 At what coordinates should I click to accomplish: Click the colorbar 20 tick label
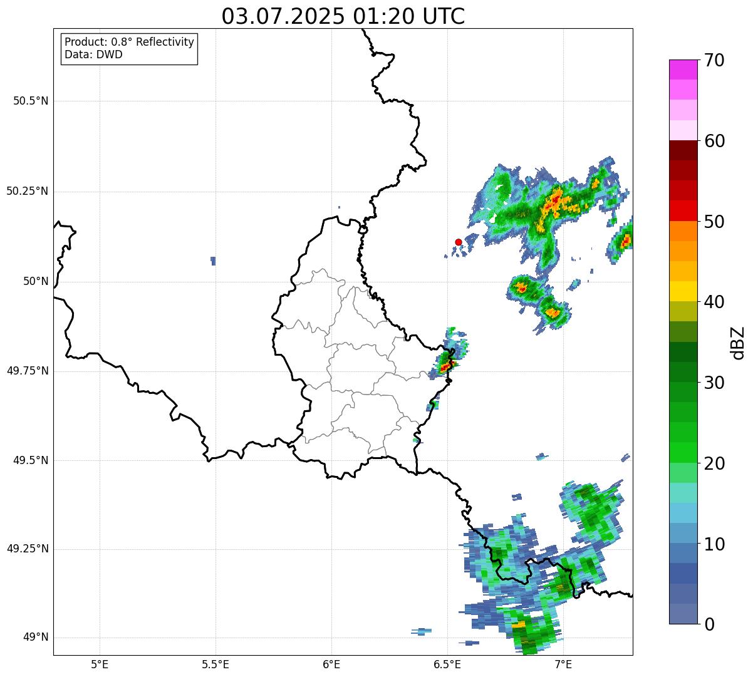click(x=714, y=463)
